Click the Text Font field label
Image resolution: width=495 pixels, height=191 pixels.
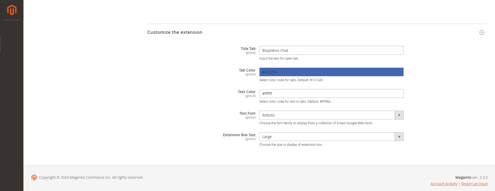point(247,113)
